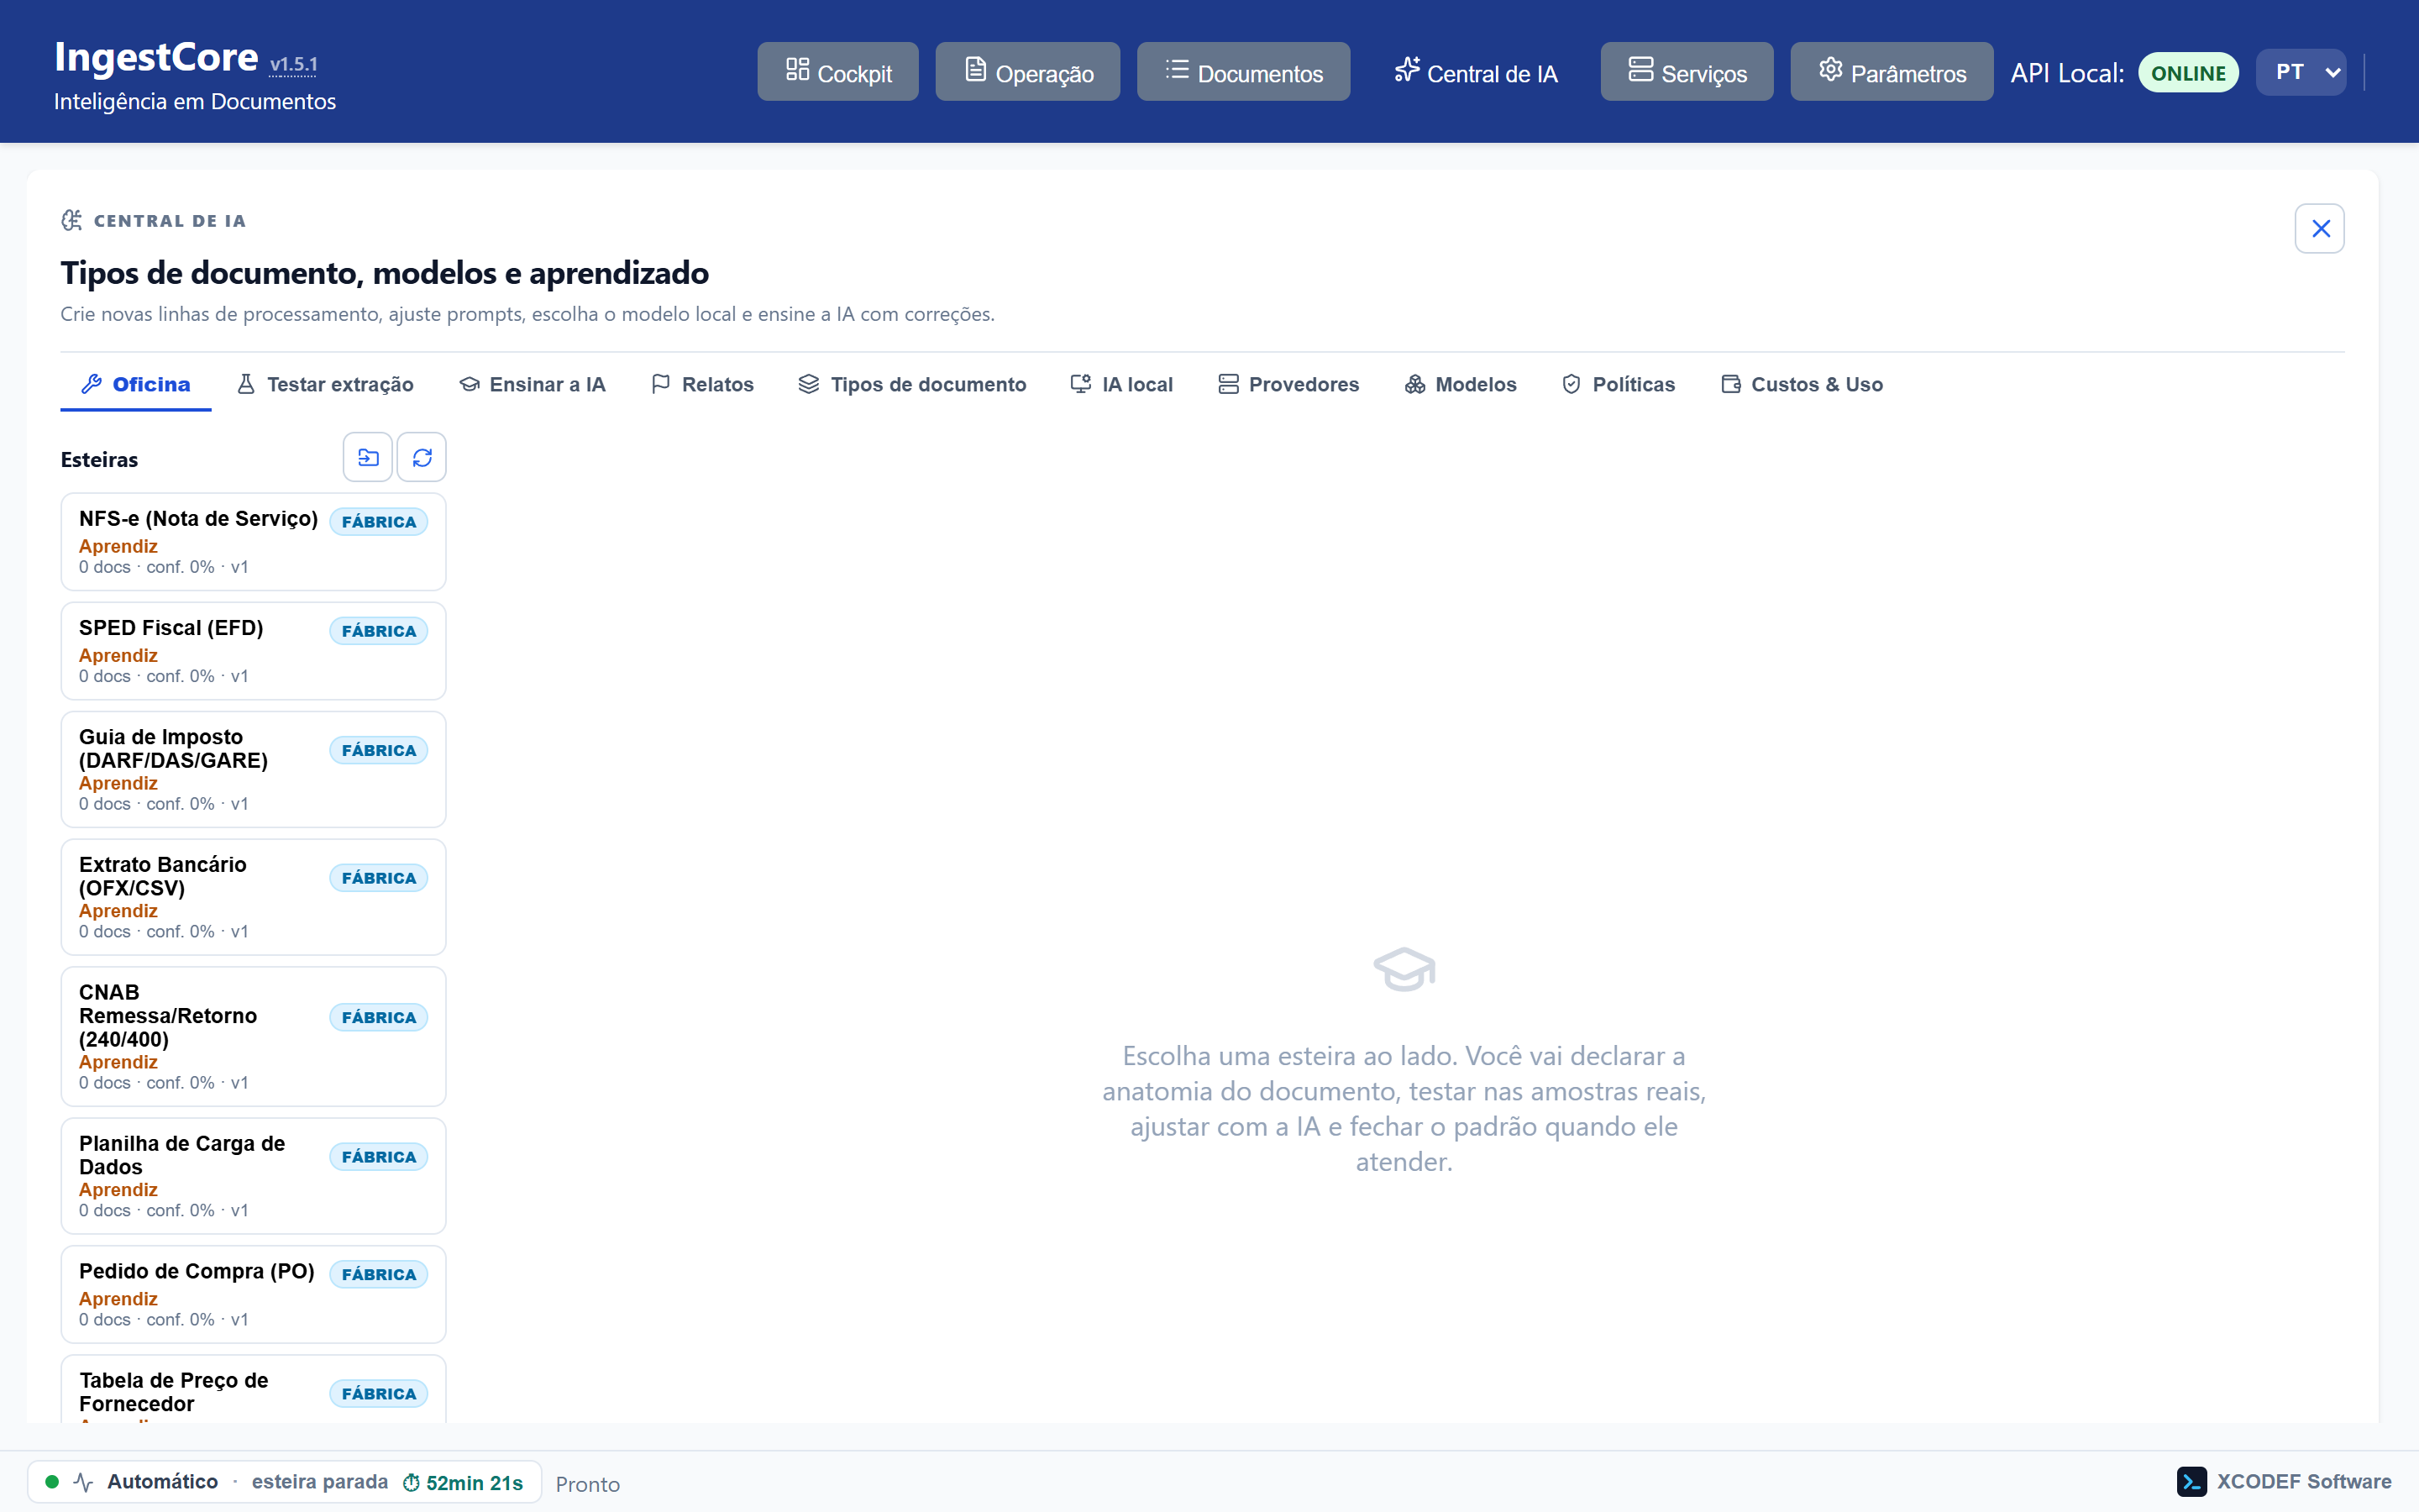Open the Políticas tab

[x=1619, y=385]
